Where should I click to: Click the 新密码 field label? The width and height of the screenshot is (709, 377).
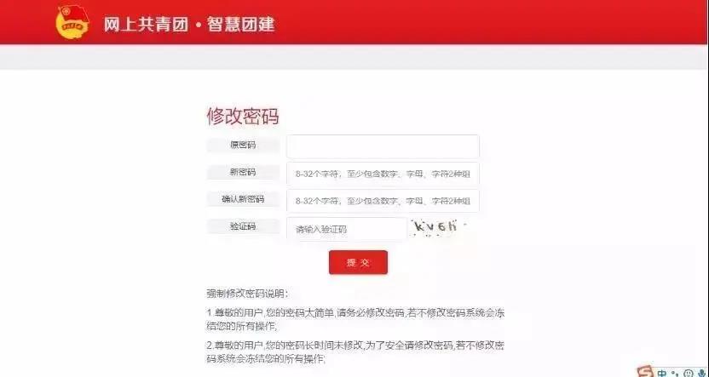point(243,172)
